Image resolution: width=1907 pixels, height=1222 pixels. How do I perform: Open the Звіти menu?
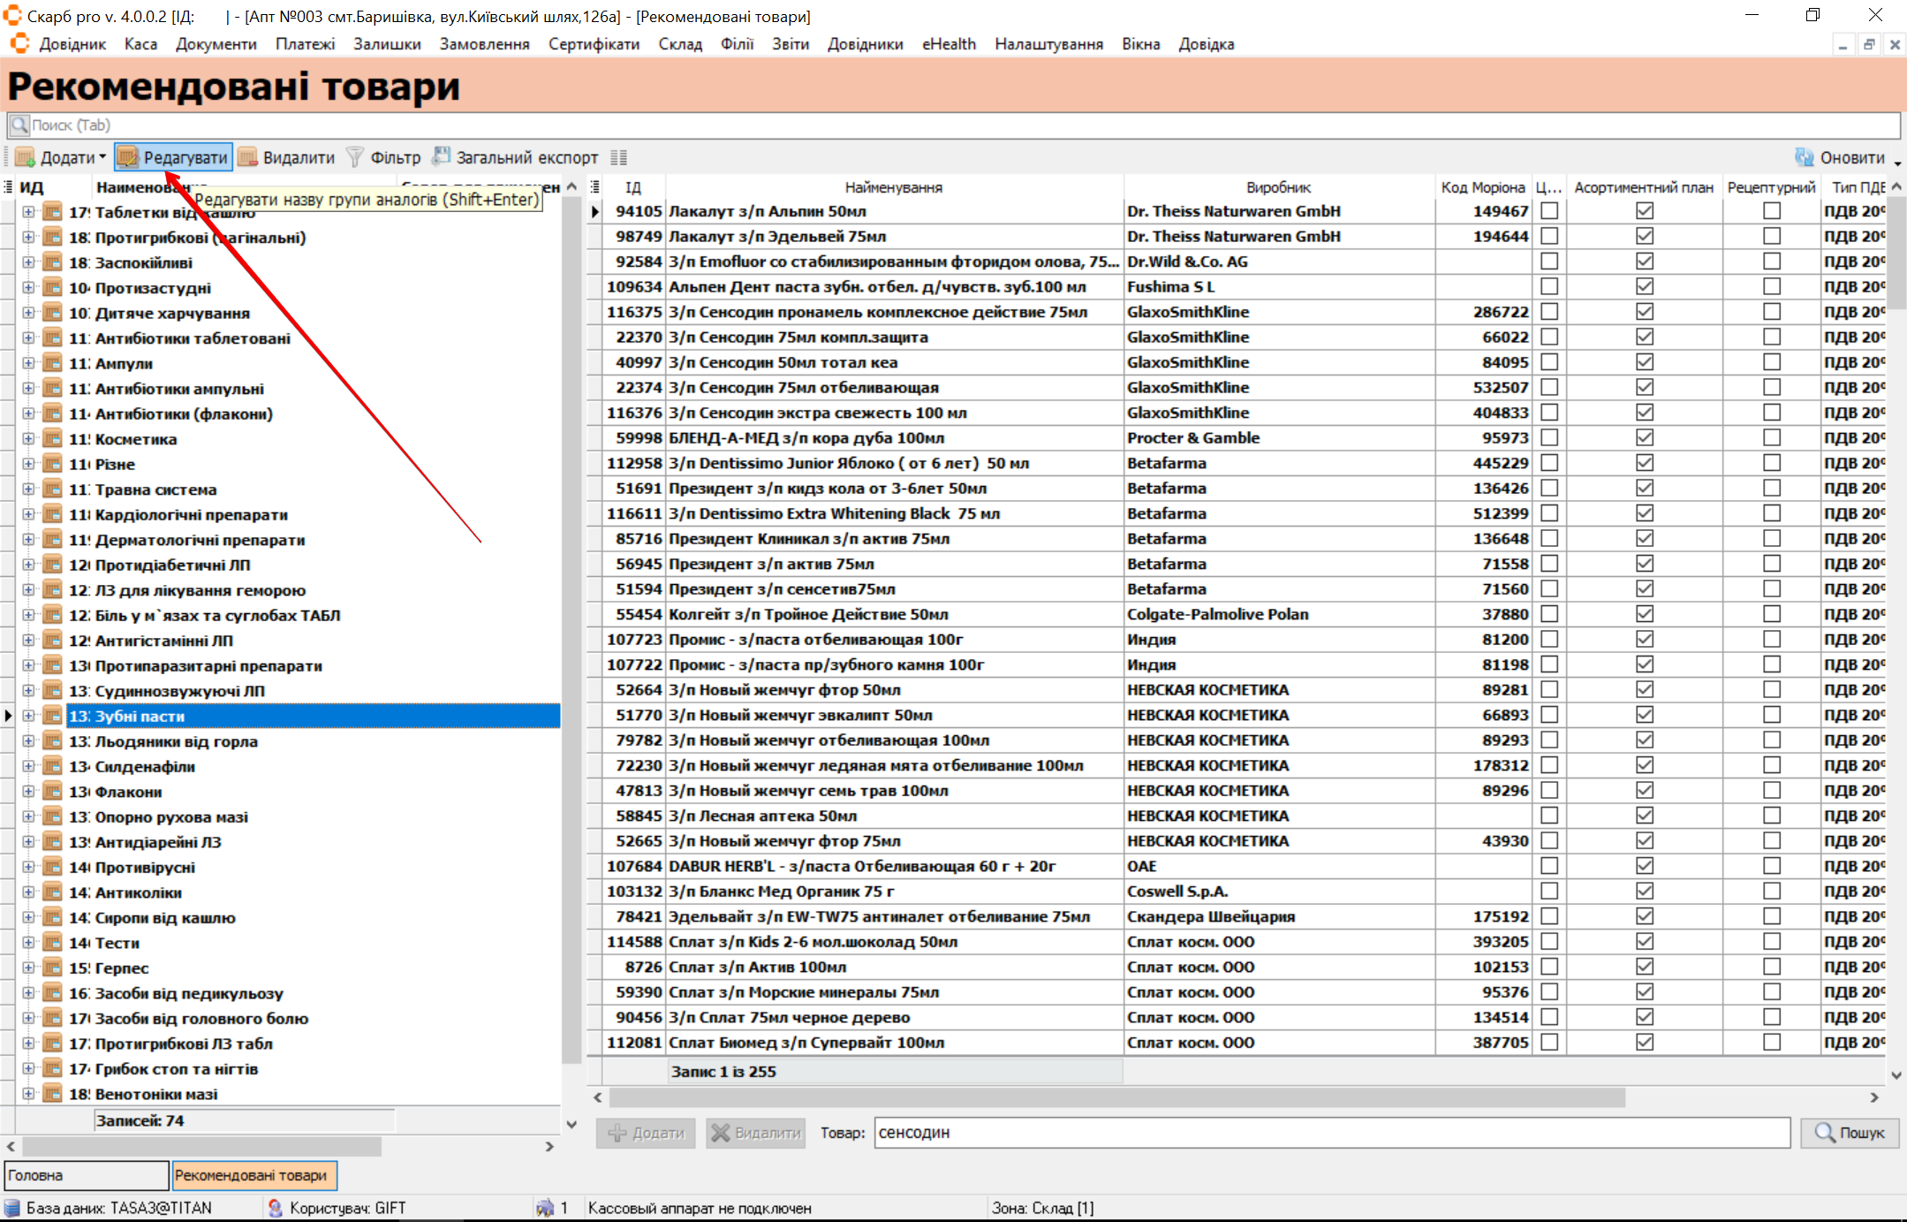point(790,44)
